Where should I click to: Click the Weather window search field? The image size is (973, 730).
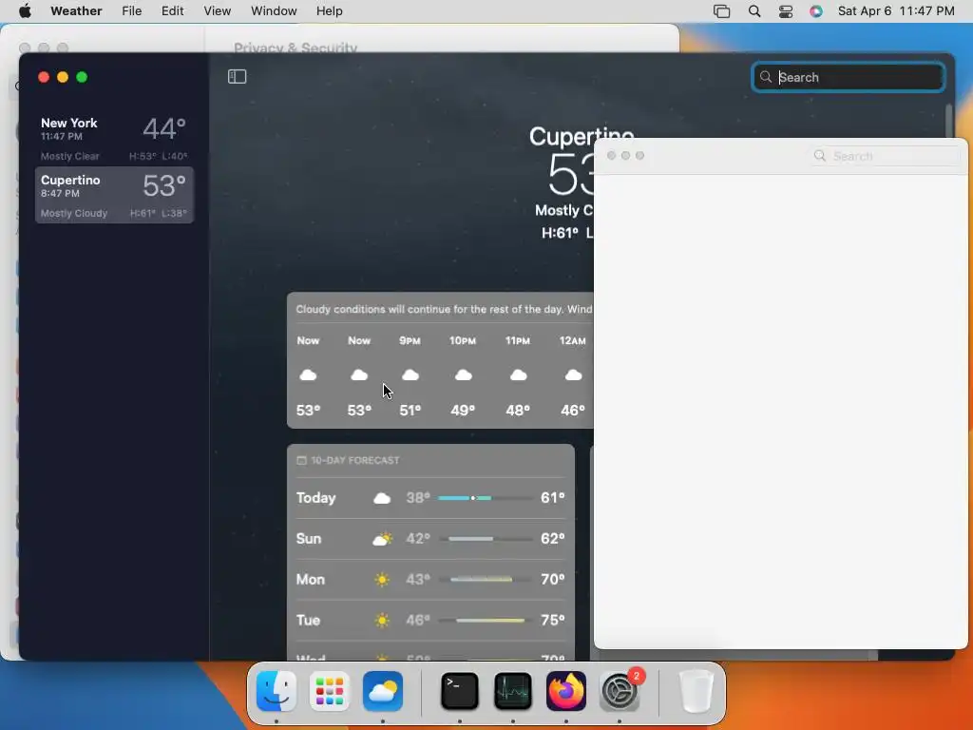click(849, 77)
